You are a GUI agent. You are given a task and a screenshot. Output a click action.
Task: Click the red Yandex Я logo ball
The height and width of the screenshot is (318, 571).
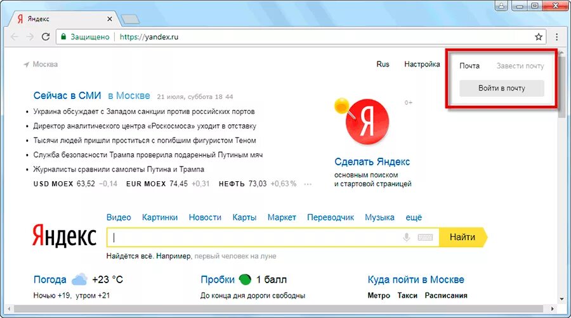point(367,122)
